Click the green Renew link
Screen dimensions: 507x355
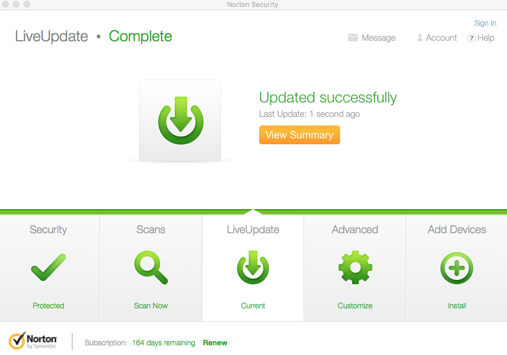(x=215, y=343)
